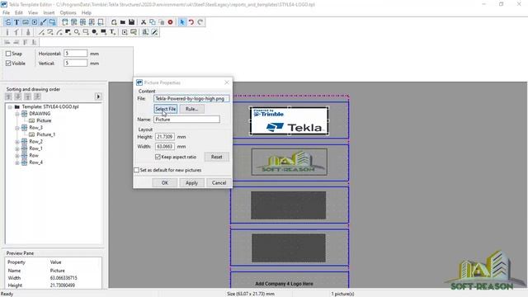Uncheck Keep aspect ratio
The width and height of the screenshot is (528, 297).
[x=158, y=157]
